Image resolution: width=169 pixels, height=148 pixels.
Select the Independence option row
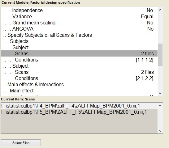(79, 10)
